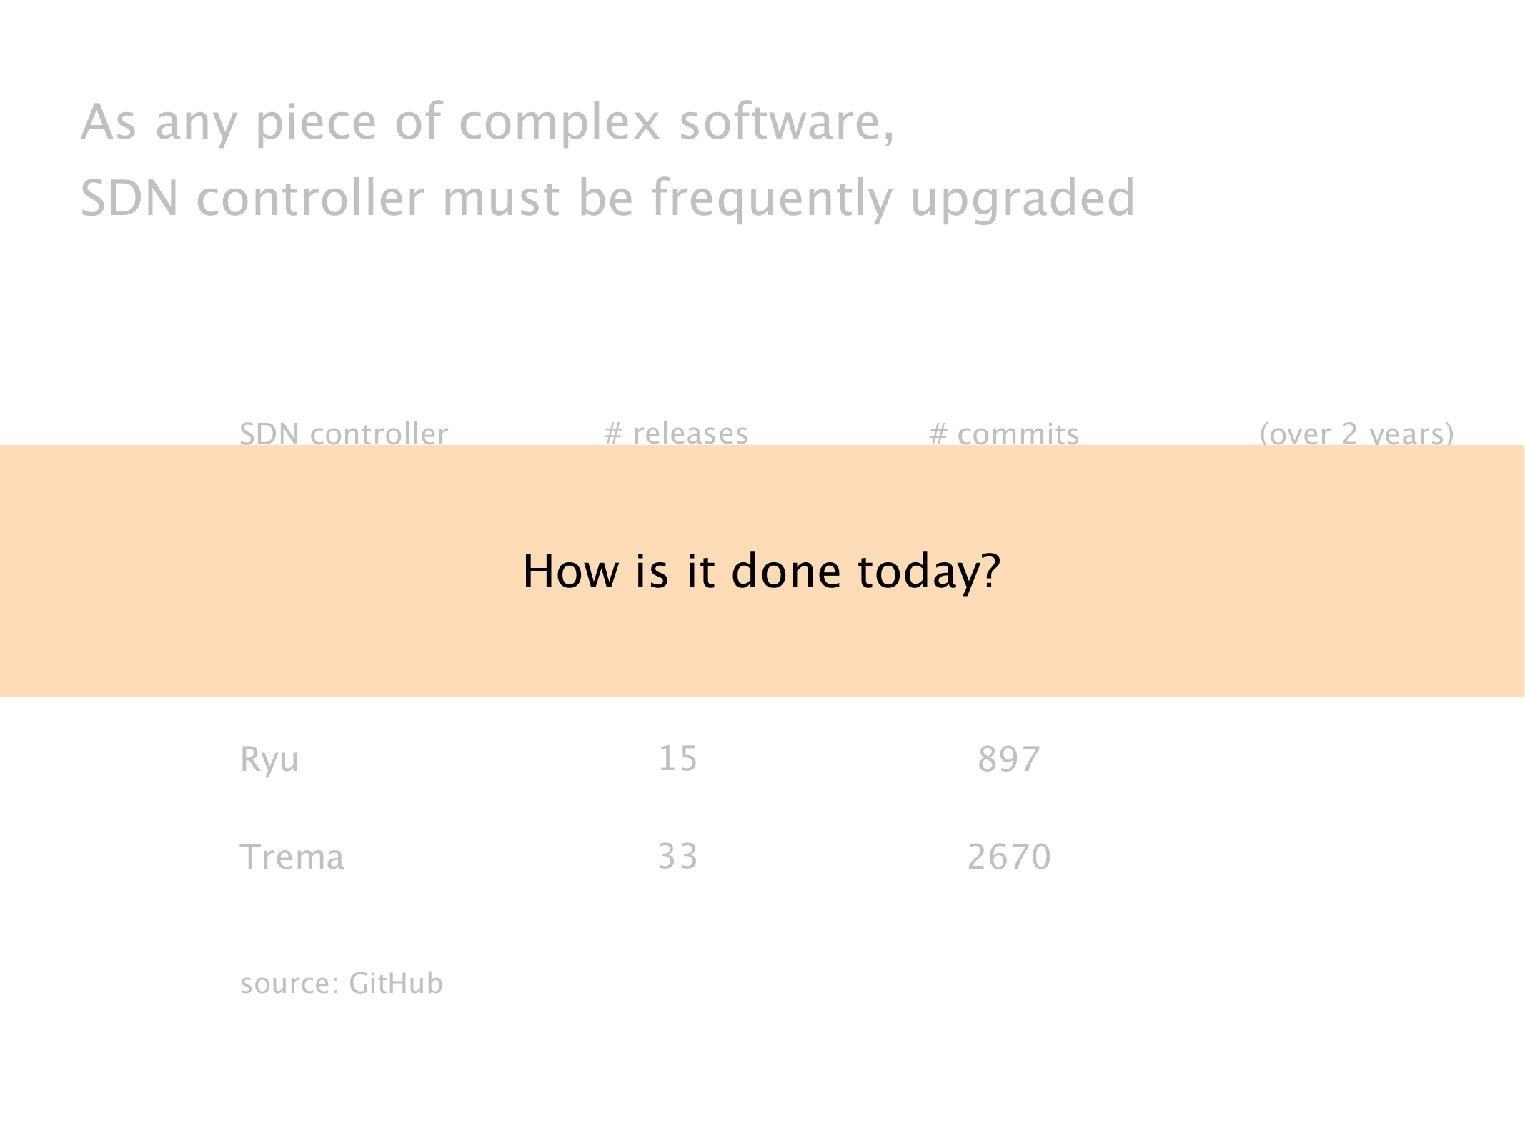This screenshot has width=1525, height=1143.
Task: Click the "(over 2 years)" note
Action: (1356, 433)
